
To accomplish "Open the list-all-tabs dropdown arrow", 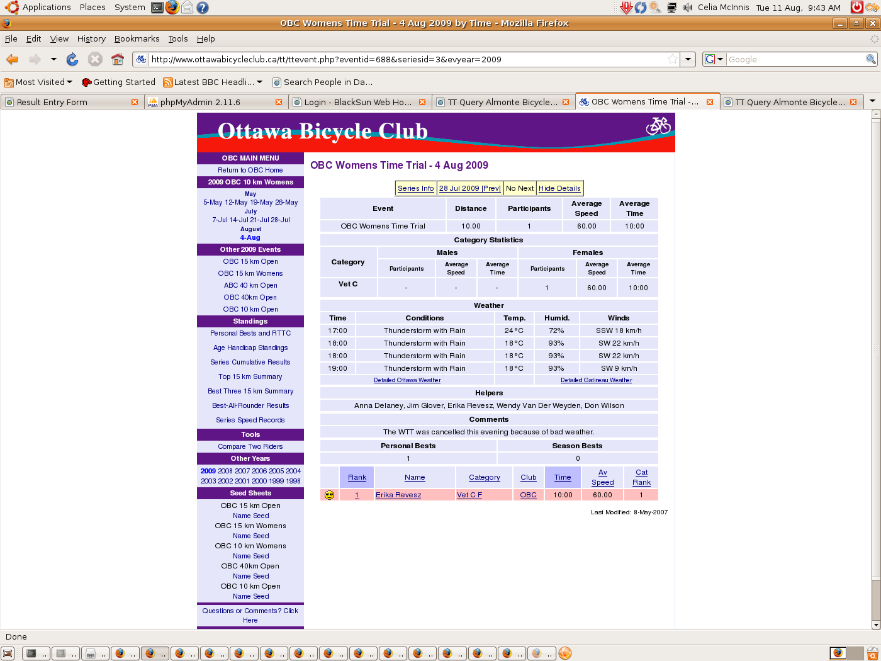I will click(x=872, y=101).
